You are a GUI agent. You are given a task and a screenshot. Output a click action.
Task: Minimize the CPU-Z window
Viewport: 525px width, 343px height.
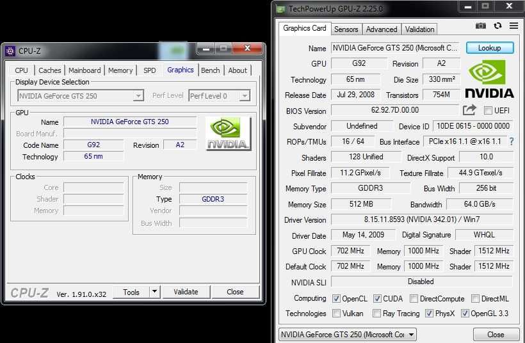[x=206, y=49]
